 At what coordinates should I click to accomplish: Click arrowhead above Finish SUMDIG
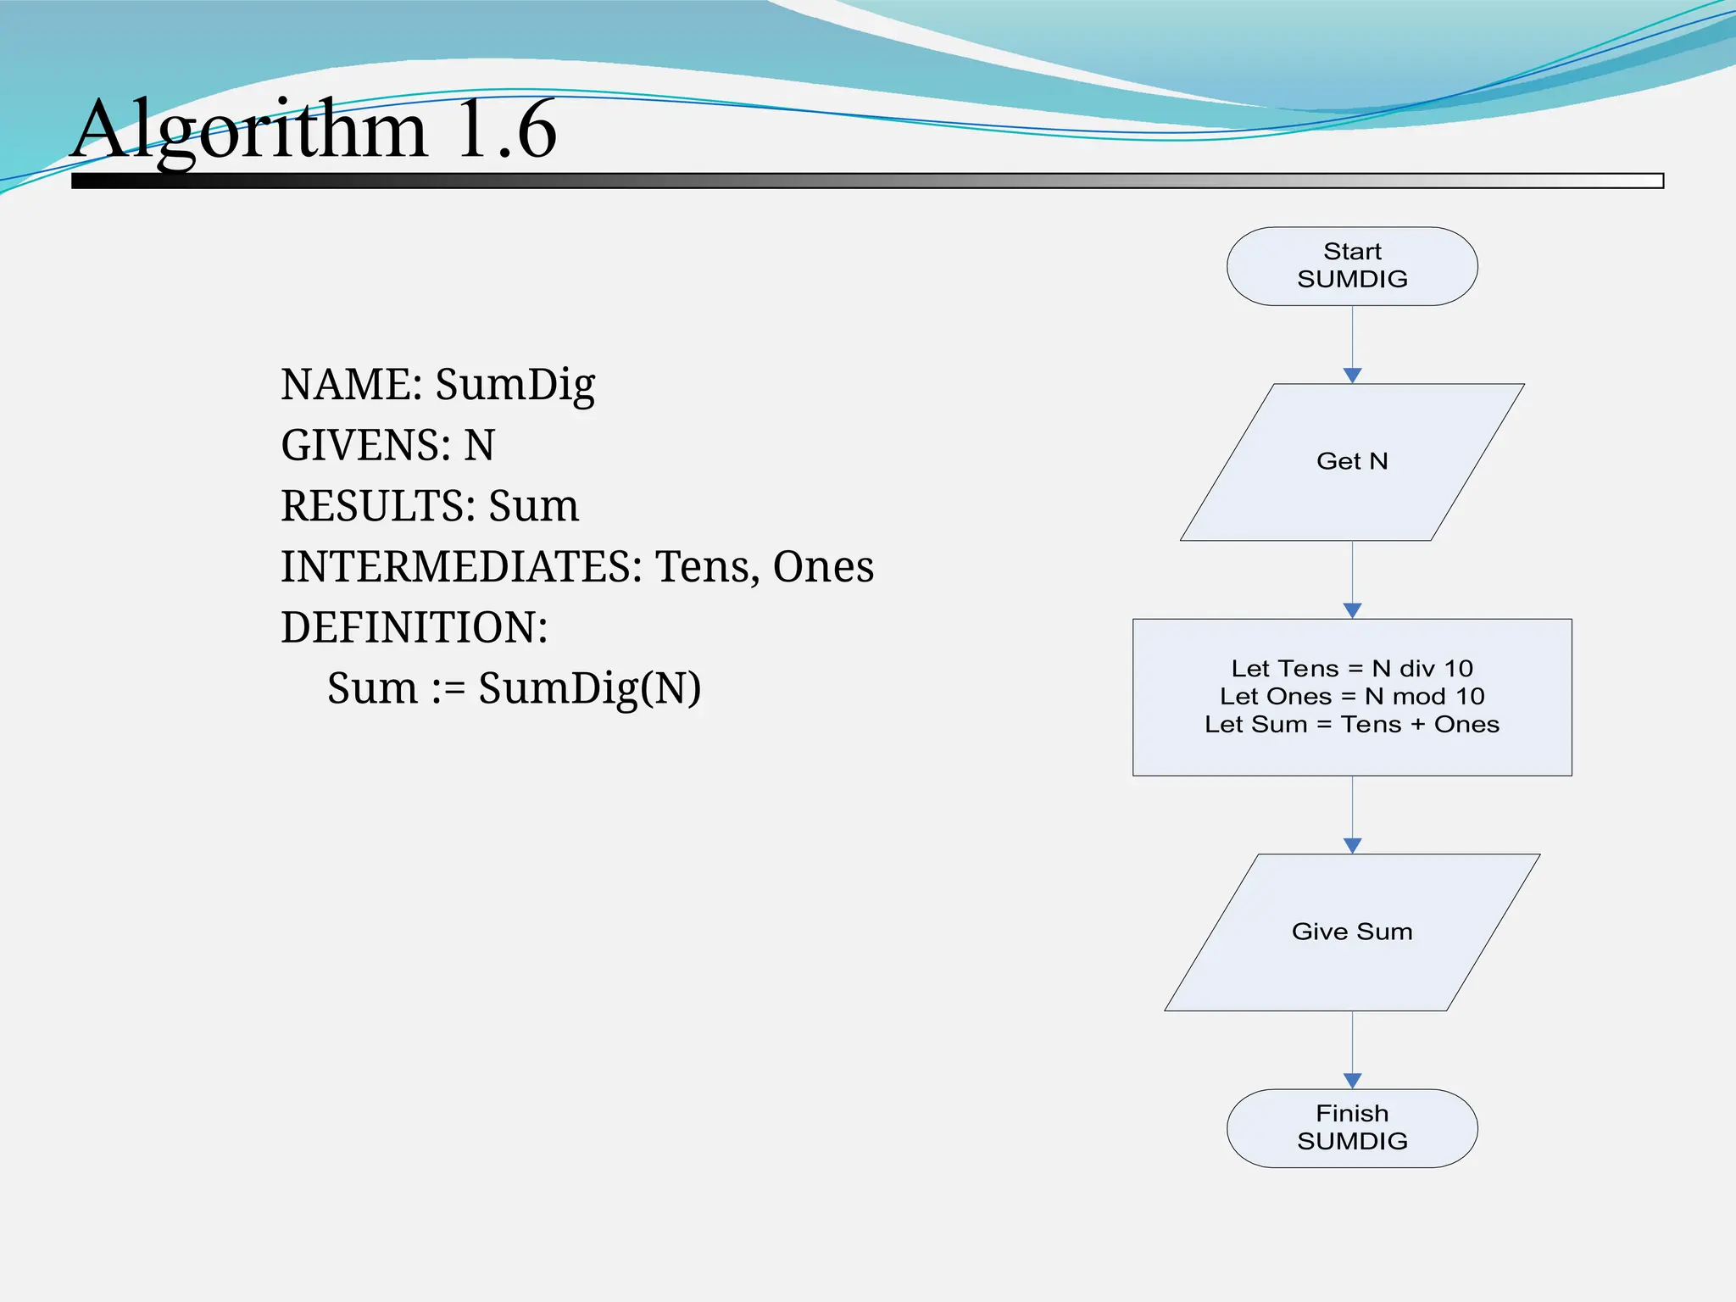[1352, 1080]
